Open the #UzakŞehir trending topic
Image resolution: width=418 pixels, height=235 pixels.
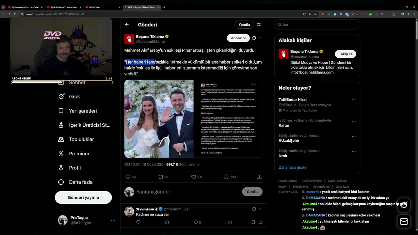tap(289, 141)
